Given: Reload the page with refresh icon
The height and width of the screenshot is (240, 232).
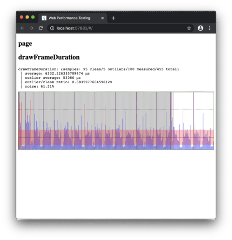Looking at the screenshot, I should (41, 28).
